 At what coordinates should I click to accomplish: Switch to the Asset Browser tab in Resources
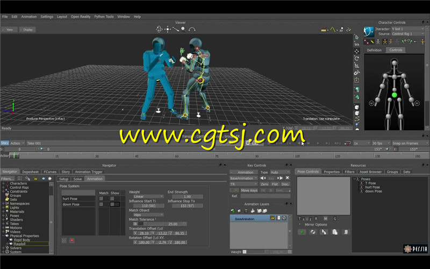(370, 172)
